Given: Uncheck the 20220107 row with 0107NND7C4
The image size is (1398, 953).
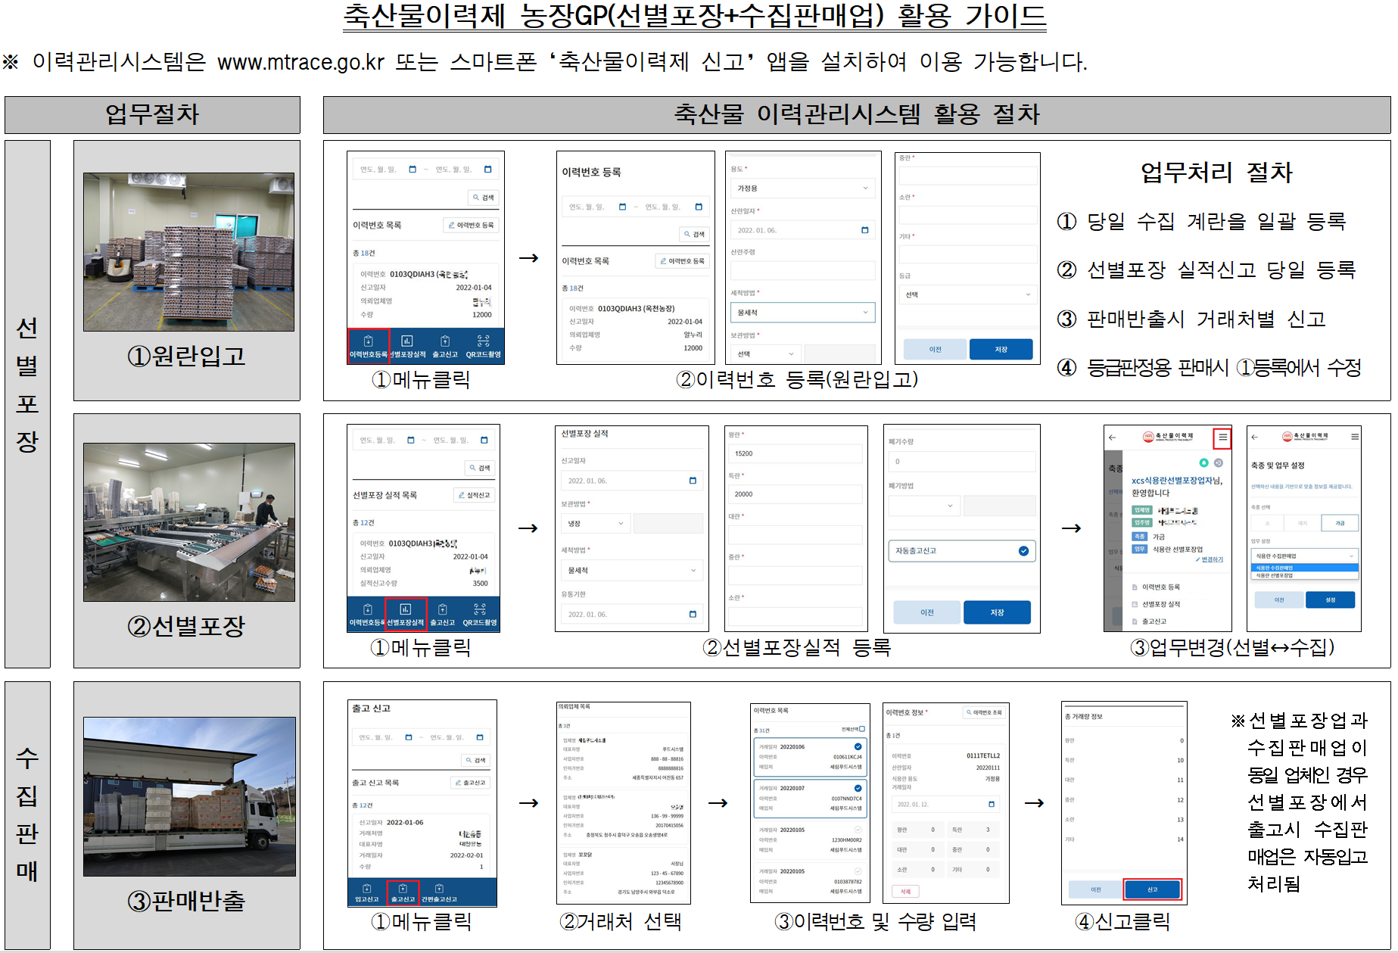Looking at the screenshot, I should click(x=858, y=788).
